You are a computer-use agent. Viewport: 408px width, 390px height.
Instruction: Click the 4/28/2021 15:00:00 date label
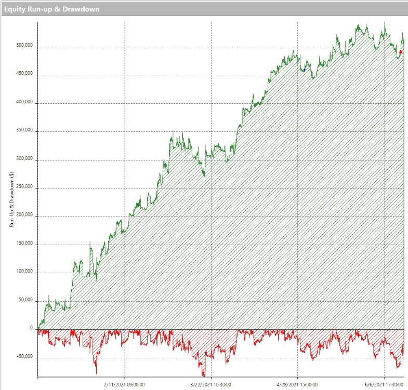point(297,384)
